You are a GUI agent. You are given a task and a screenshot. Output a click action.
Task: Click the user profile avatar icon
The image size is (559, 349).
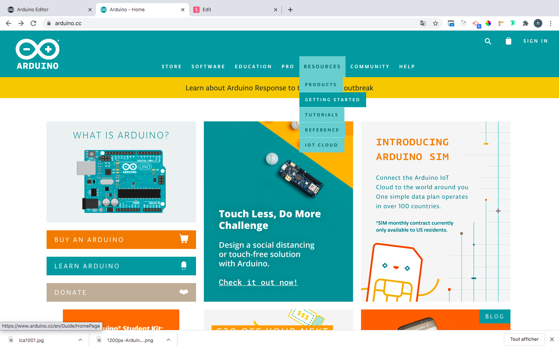point(538,23)
